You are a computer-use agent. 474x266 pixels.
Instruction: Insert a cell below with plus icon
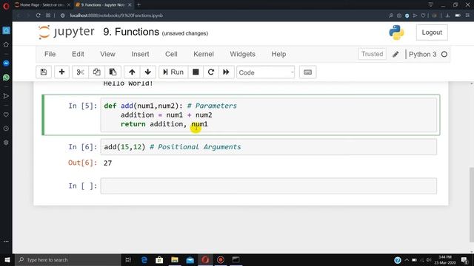tap(61, 72)
